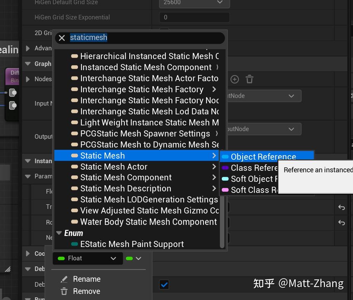Click the HiGen Grid Size Exponential field
The height and width of the screenshot is (300, 353).
194,17
